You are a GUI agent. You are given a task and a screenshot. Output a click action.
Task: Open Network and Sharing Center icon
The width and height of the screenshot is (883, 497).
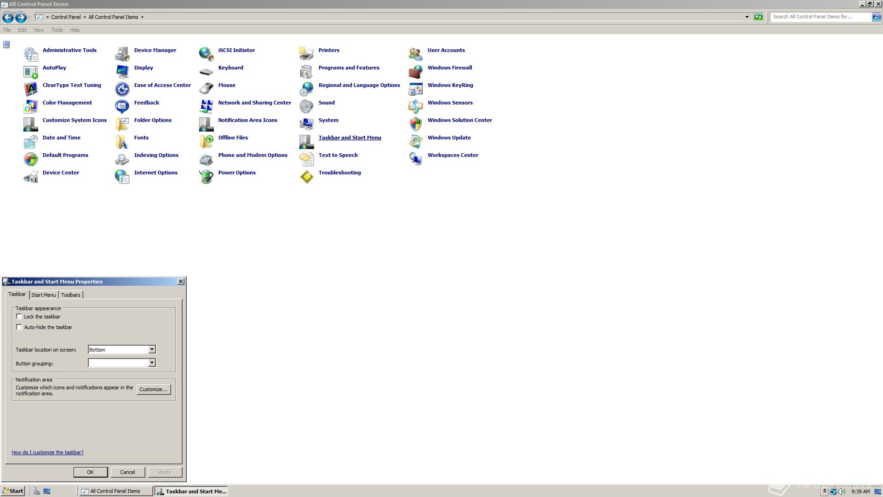coord(206,107)
